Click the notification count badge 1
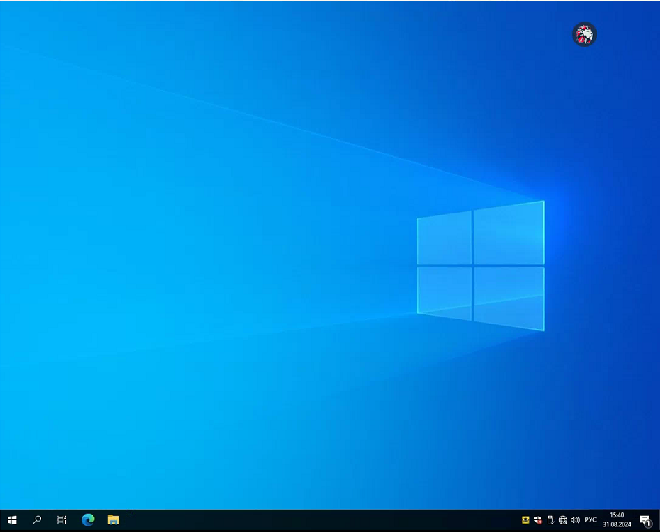This screenshot has height=532, width=660. point(648,523)
